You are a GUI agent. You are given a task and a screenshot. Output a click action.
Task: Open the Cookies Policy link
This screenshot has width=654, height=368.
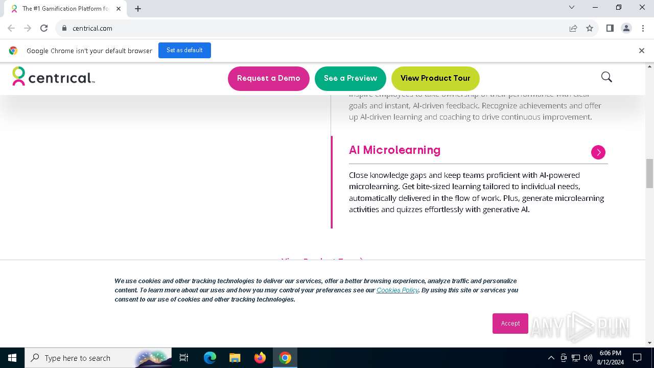pos(398,290)
